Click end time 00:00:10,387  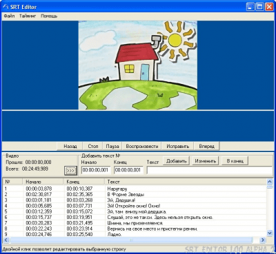(79, 189)
